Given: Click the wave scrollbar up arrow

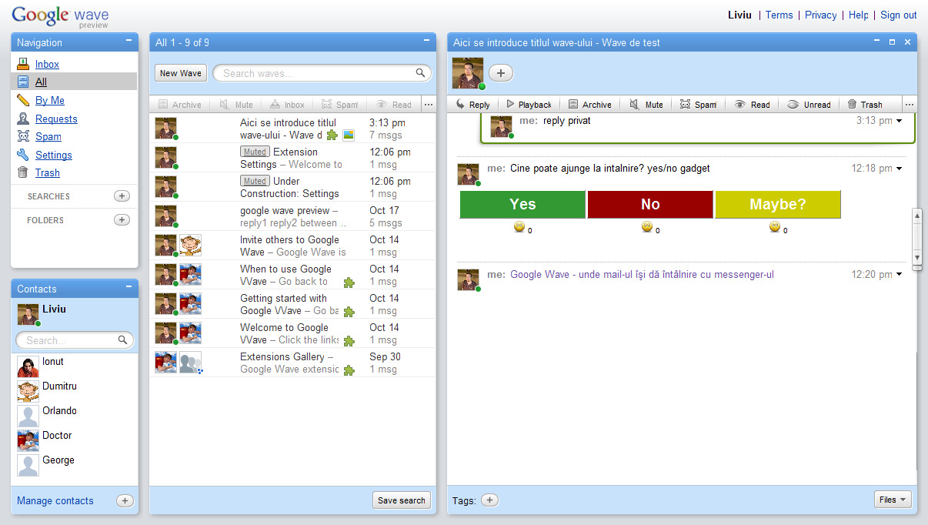Looking at the screenshot, I should 916,216.
